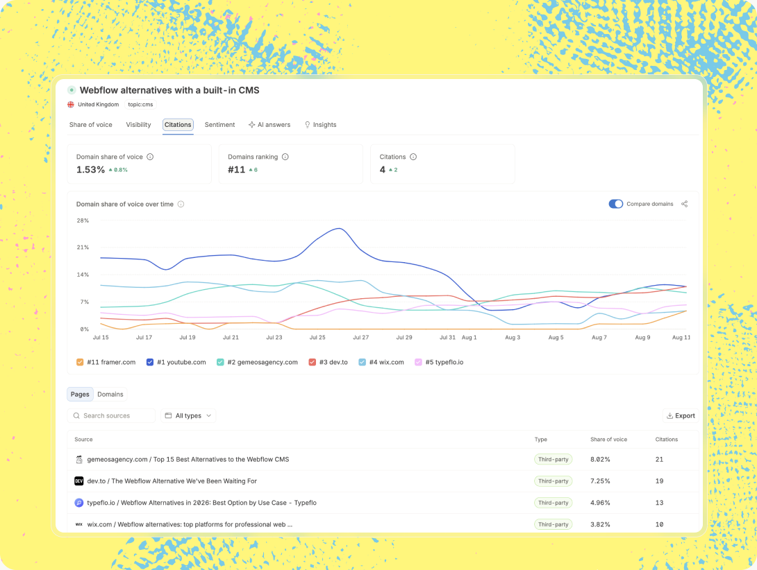Viewport: 757px width, 570px height.
Task: Click the citations count 19
Action: (x=660, y=481)
